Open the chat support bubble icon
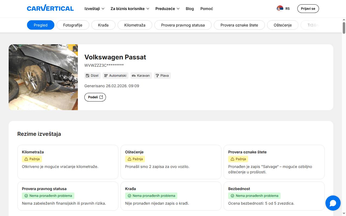This screenshot has width=346, height=216. [x=333, y=203]
